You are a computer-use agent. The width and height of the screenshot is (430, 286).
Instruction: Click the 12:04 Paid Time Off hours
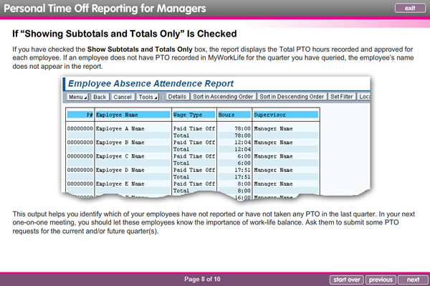(x=242, y=143)
